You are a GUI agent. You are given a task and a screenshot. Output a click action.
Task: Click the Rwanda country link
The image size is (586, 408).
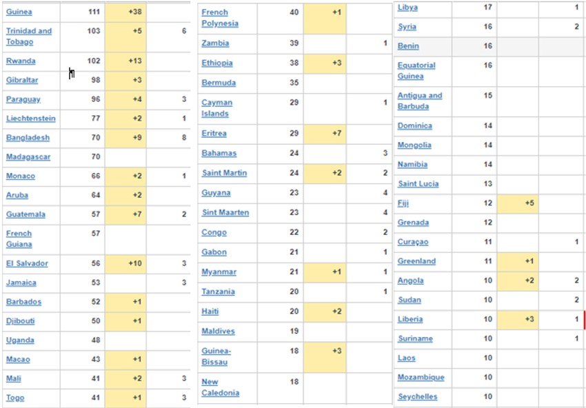click(21, 61)
